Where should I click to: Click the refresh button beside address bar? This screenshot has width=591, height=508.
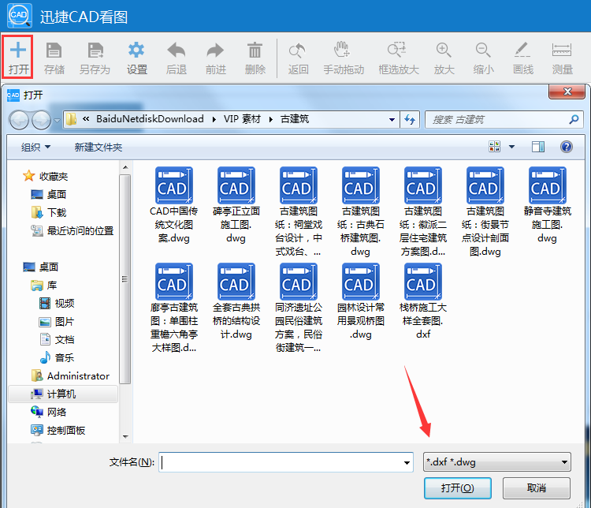coord(410,120)
